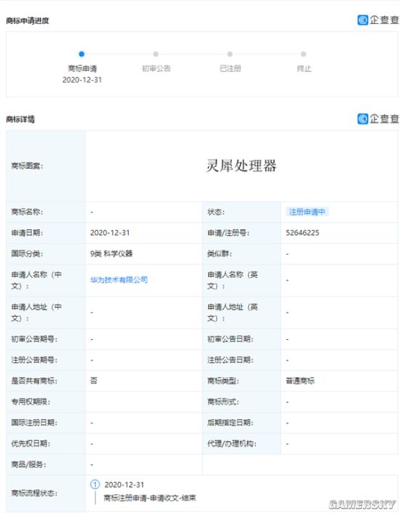400x513 pixels.
Task: Click the 初审公告日期 field label
Action: [231, 339]
